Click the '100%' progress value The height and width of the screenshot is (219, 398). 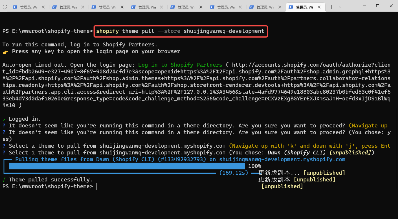(255, 166)
